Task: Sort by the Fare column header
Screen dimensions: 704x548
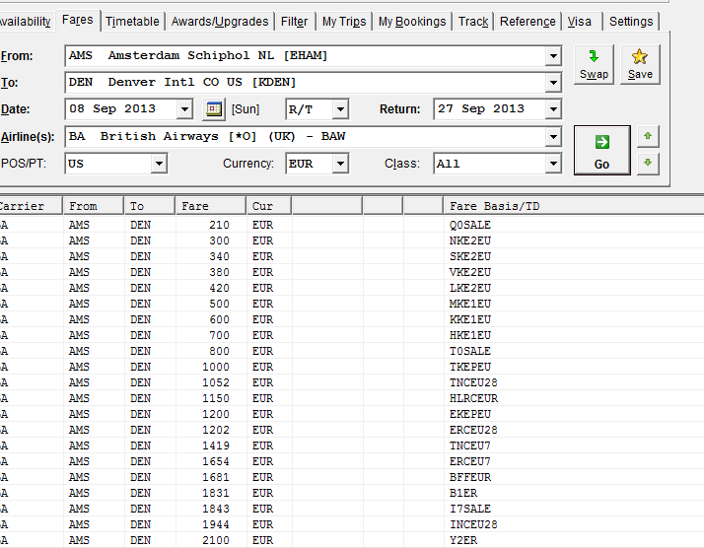Action: [211, 206]
